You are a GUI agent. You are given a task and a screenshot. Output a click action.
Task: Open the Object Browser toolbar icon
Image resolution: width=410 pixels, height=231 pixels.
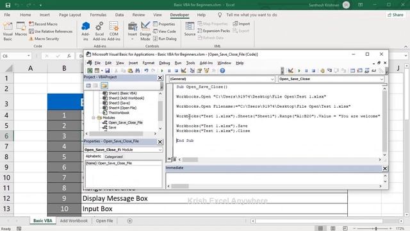tap(206, 71)
